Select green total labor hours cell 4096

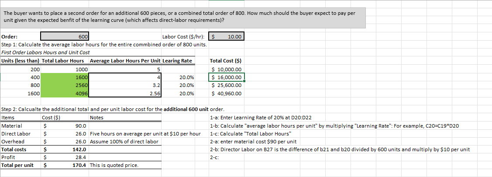(65, 94)
